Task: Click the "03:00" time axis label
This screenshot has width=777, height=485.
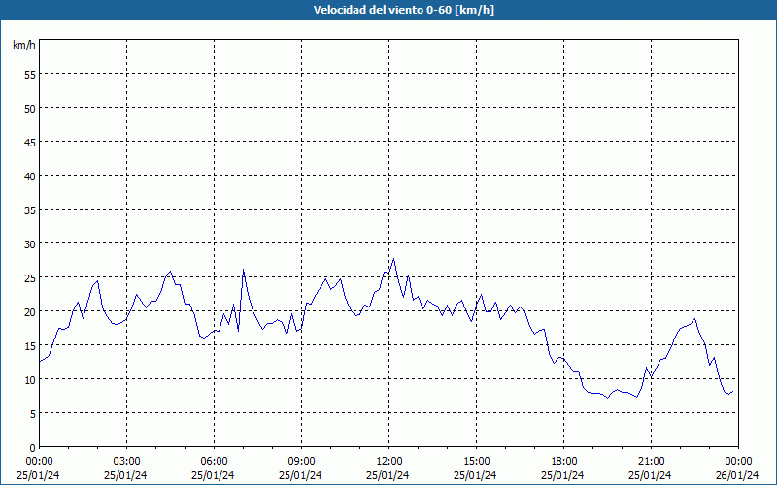Action: click(x=126, y=462)
